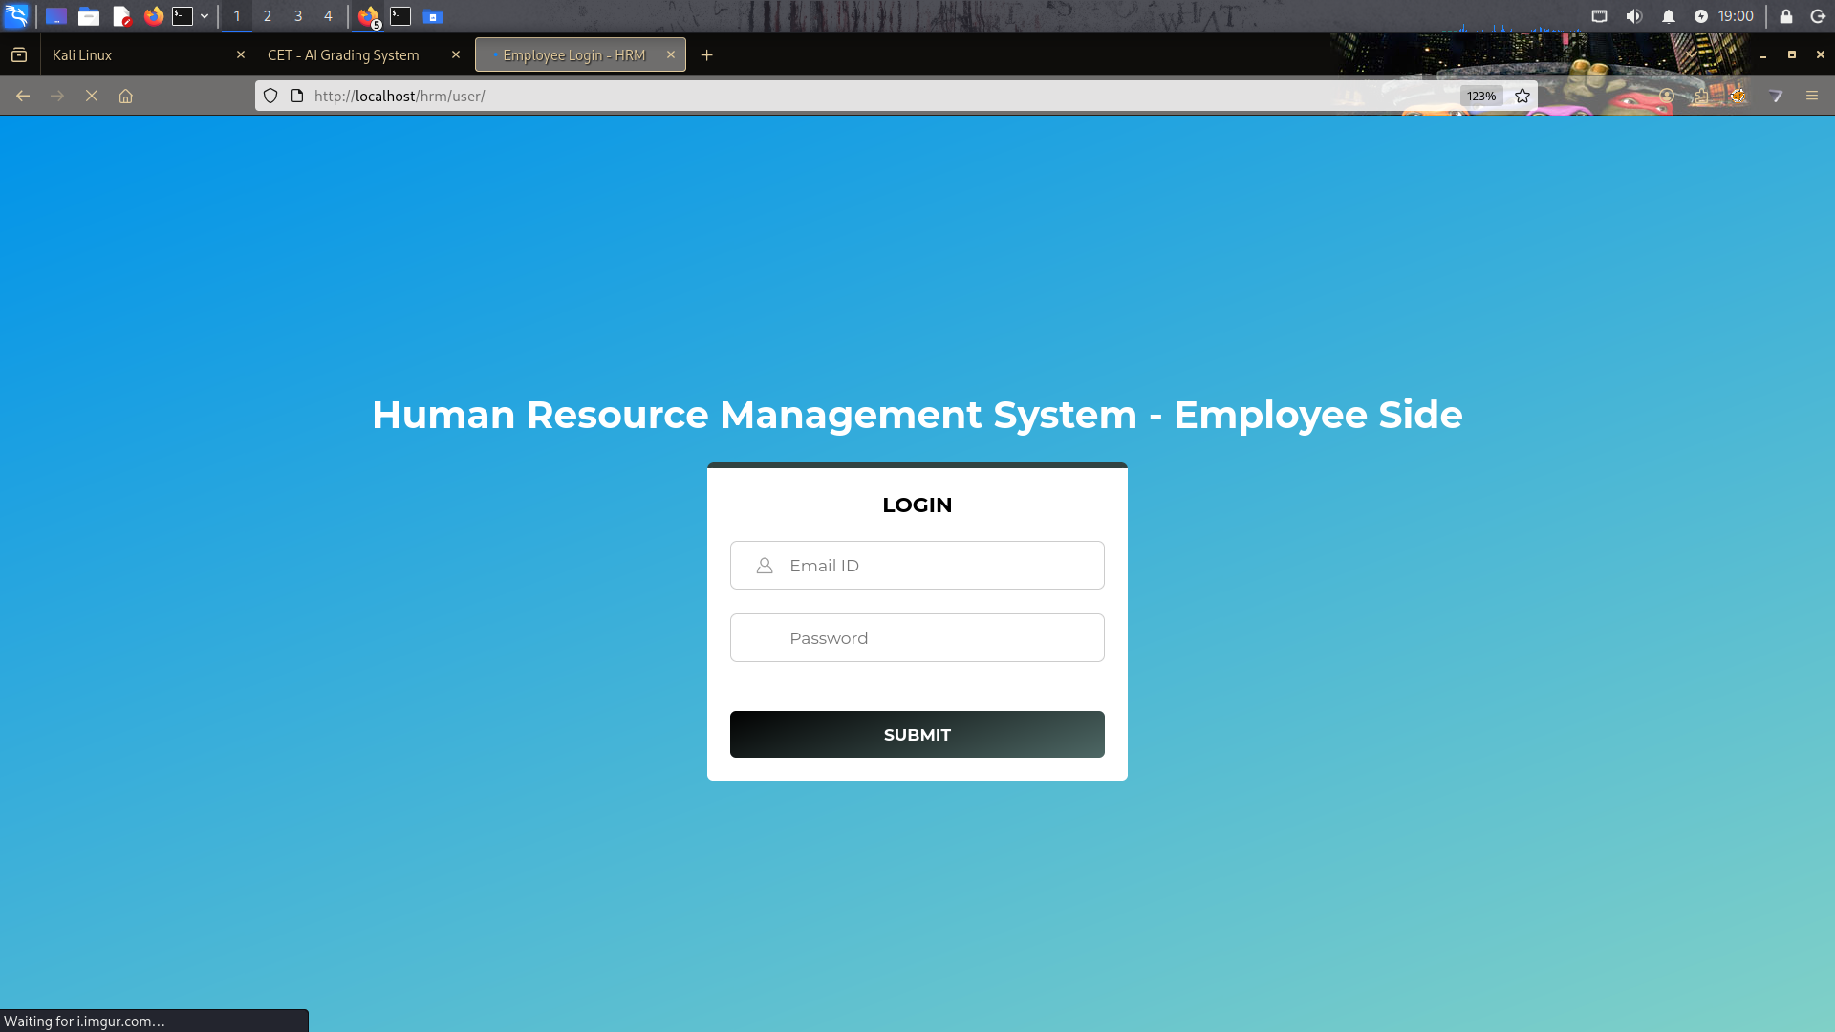Image resolution: width=1835 pixels, height=1032 pixels.
Task: Close Employee Login - HRM tab
Action: [671, 54]
